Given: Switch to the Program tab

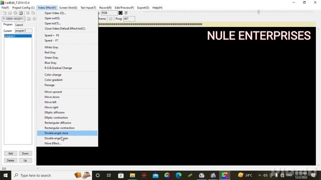Looking at the screenshot, I should point(8,24).
